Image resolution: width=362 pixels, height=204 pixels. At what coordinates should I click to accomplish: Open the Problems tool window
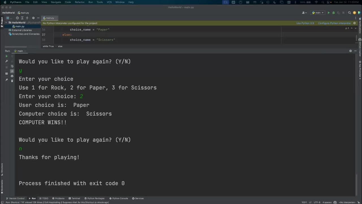[58, 198]
